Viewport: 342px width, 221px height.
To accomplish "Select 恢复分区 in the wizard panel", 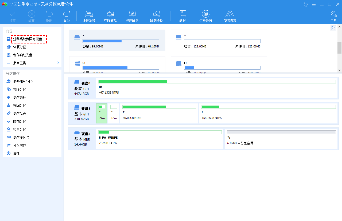I will (20, 47).
